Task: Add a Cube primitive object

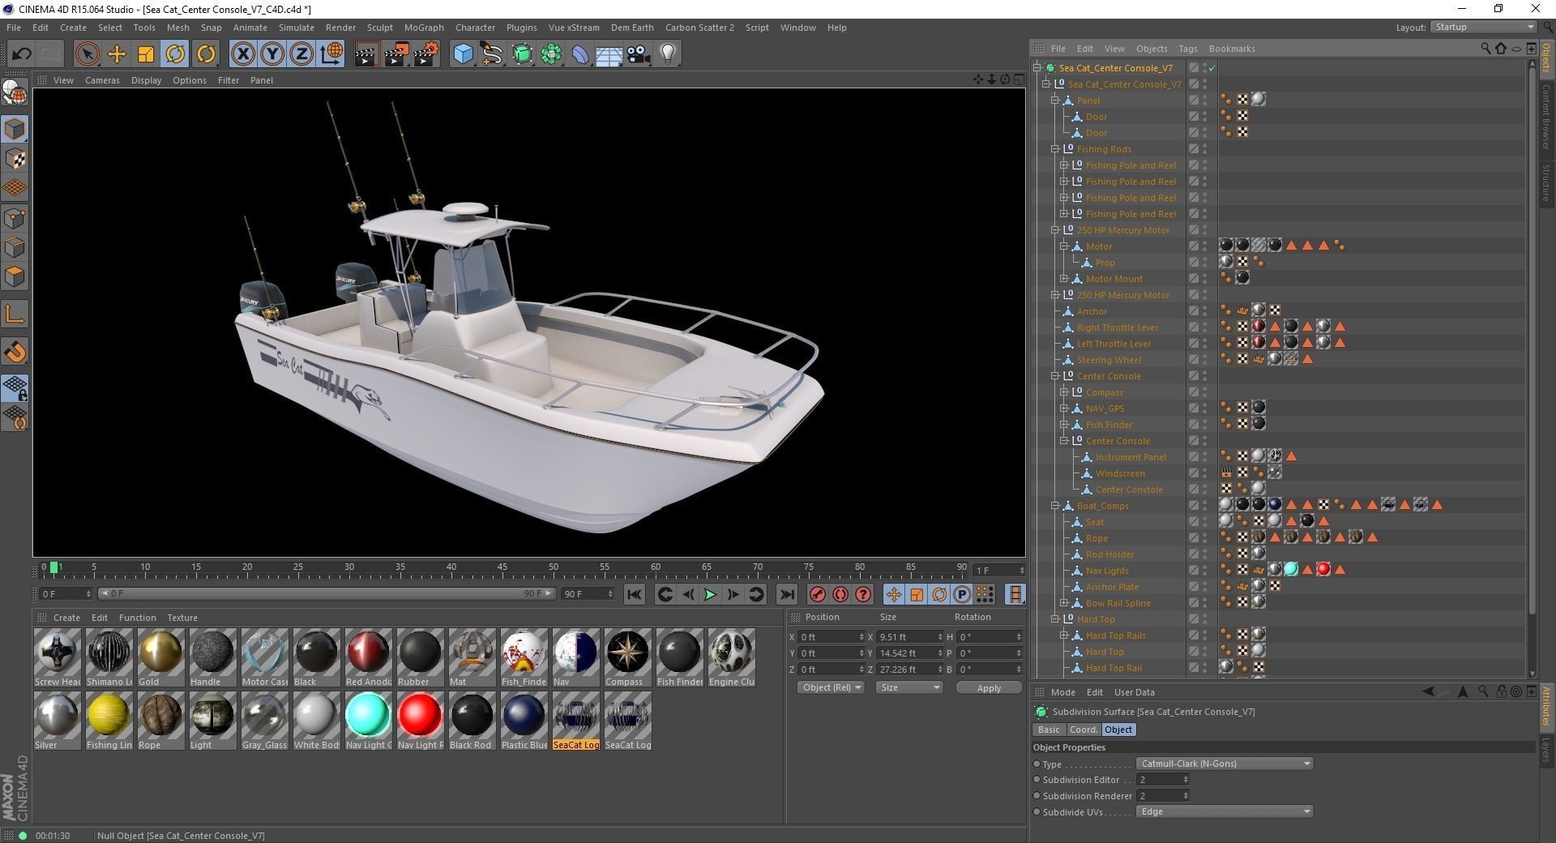Action: pos(463,54)
